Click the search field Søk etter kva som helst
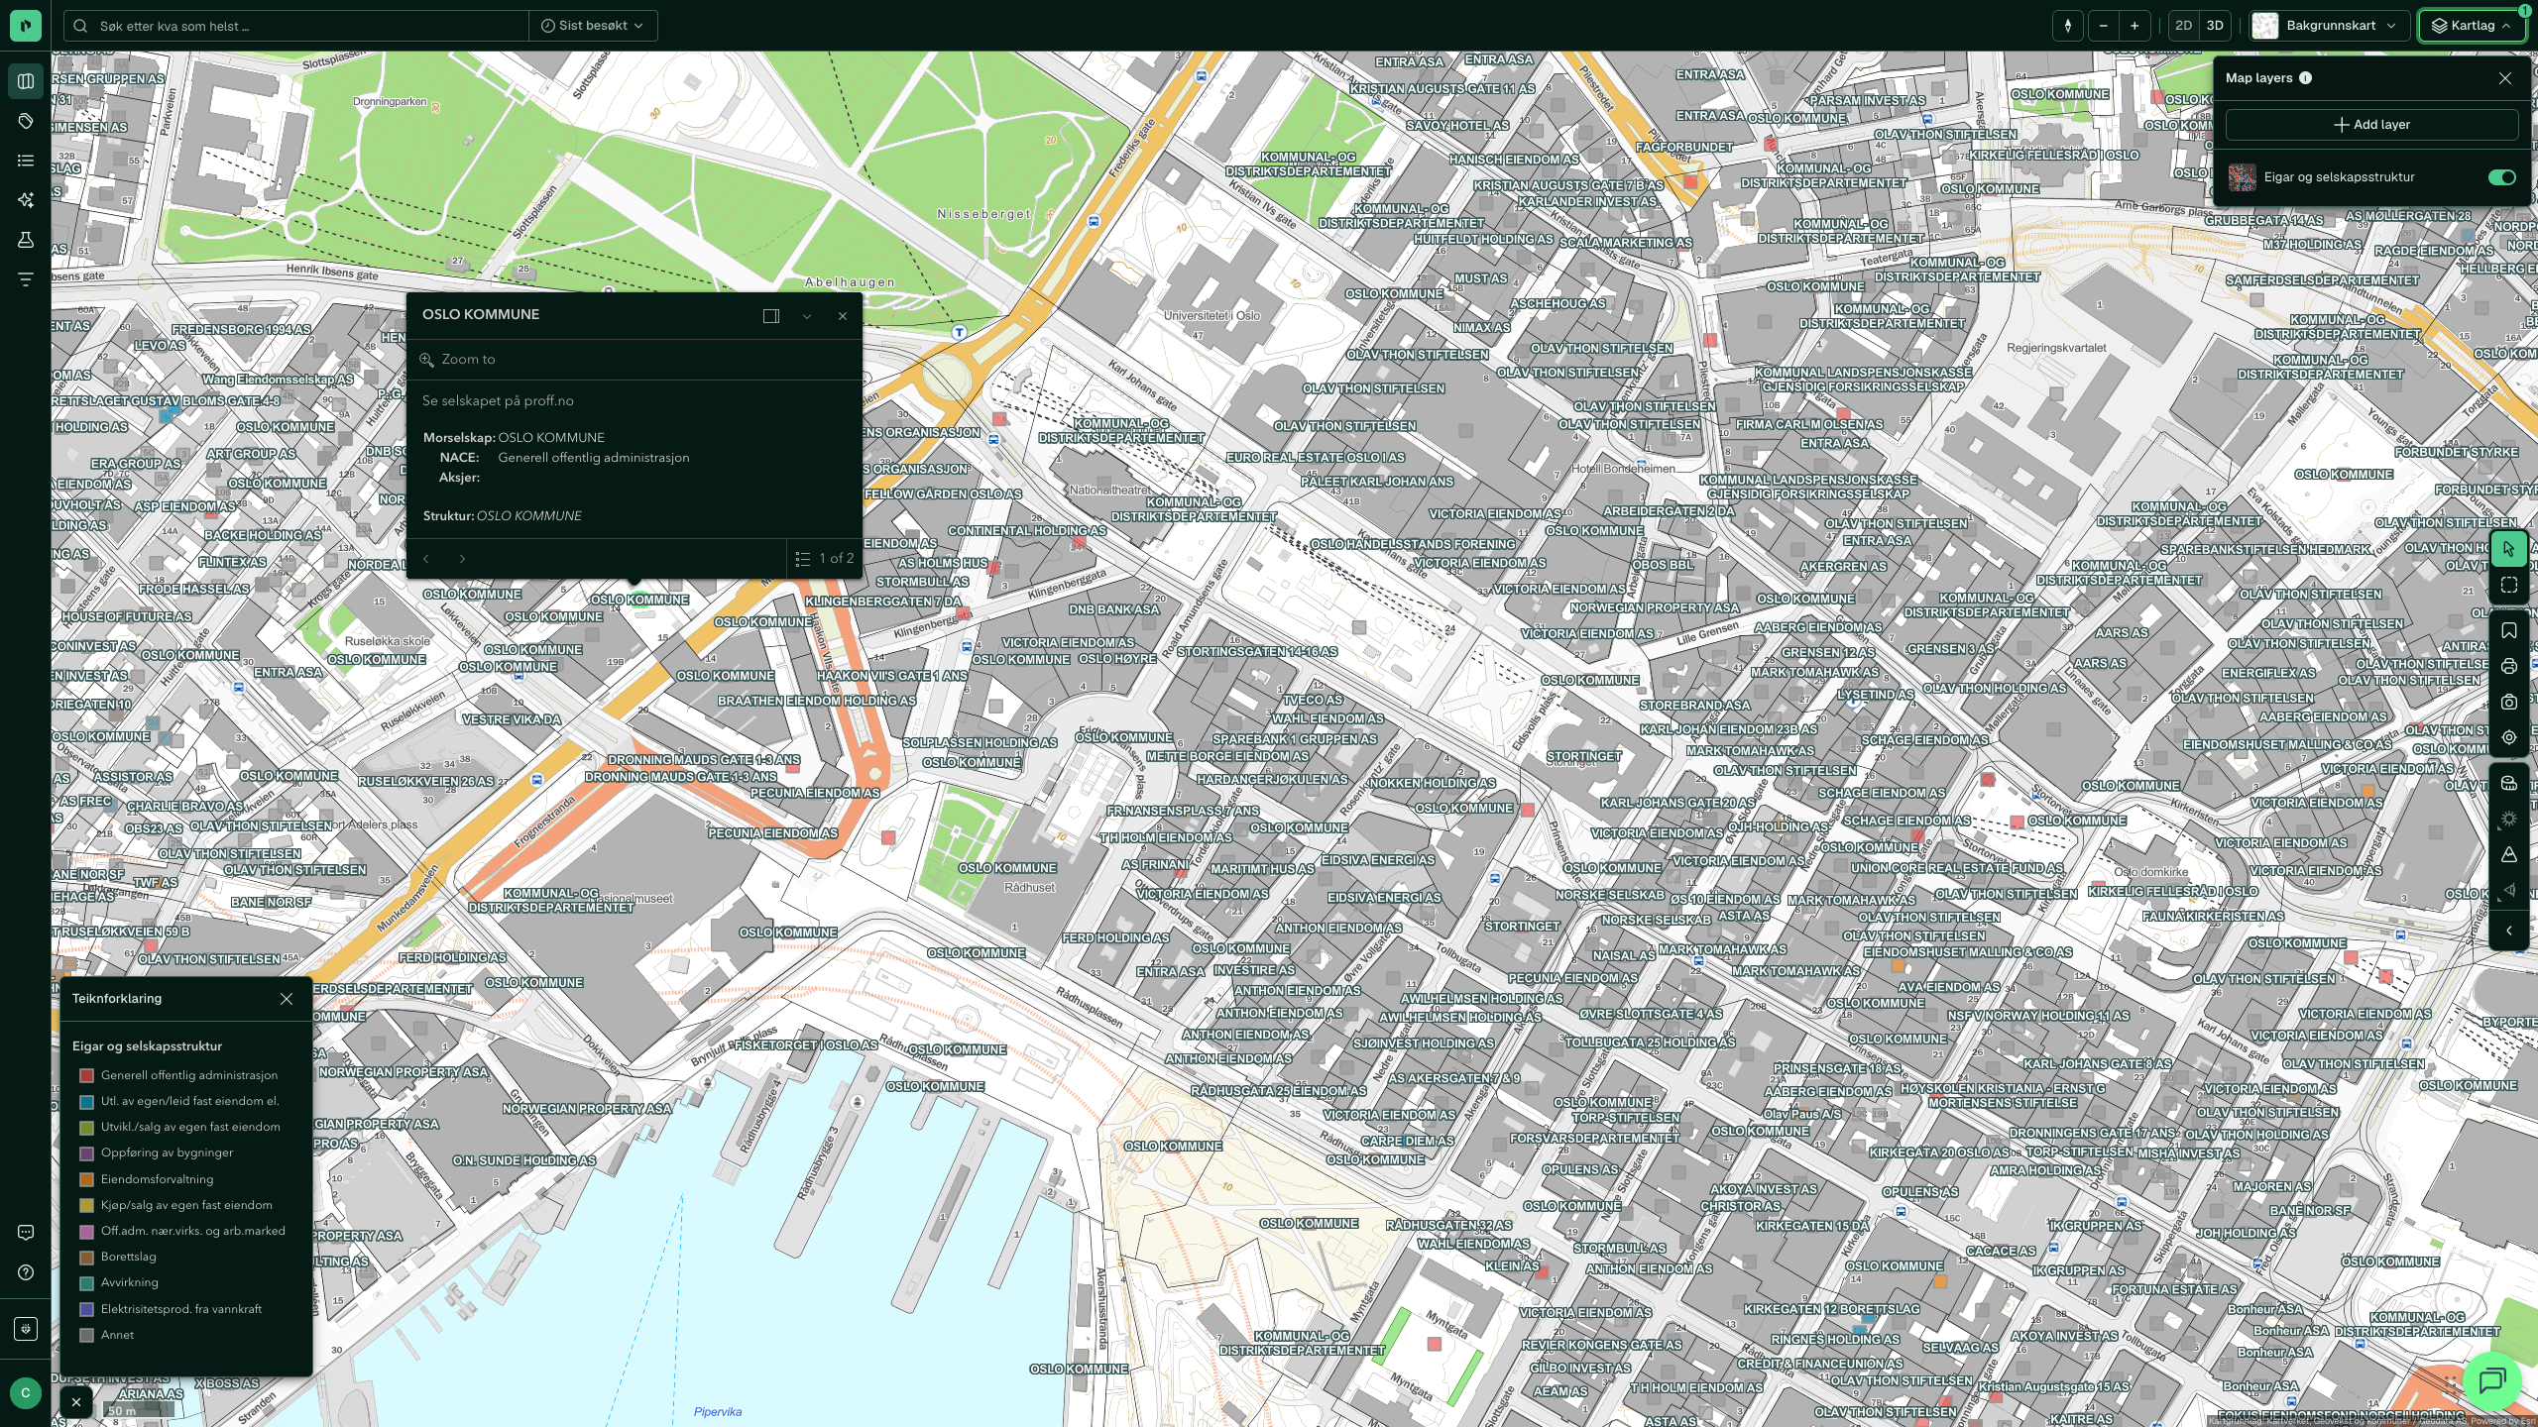Screen dimensions: 2538x1427 tap(297, 26)
